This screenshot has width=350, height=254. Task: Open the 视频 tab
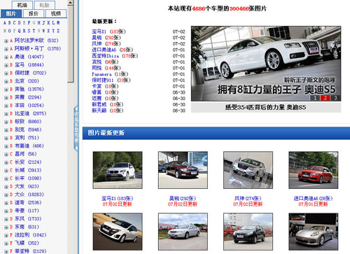[56, 13]
